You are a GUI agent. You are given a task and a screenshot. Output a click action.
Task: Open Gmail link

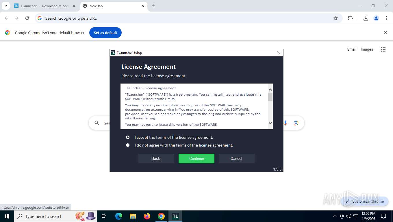351,49
